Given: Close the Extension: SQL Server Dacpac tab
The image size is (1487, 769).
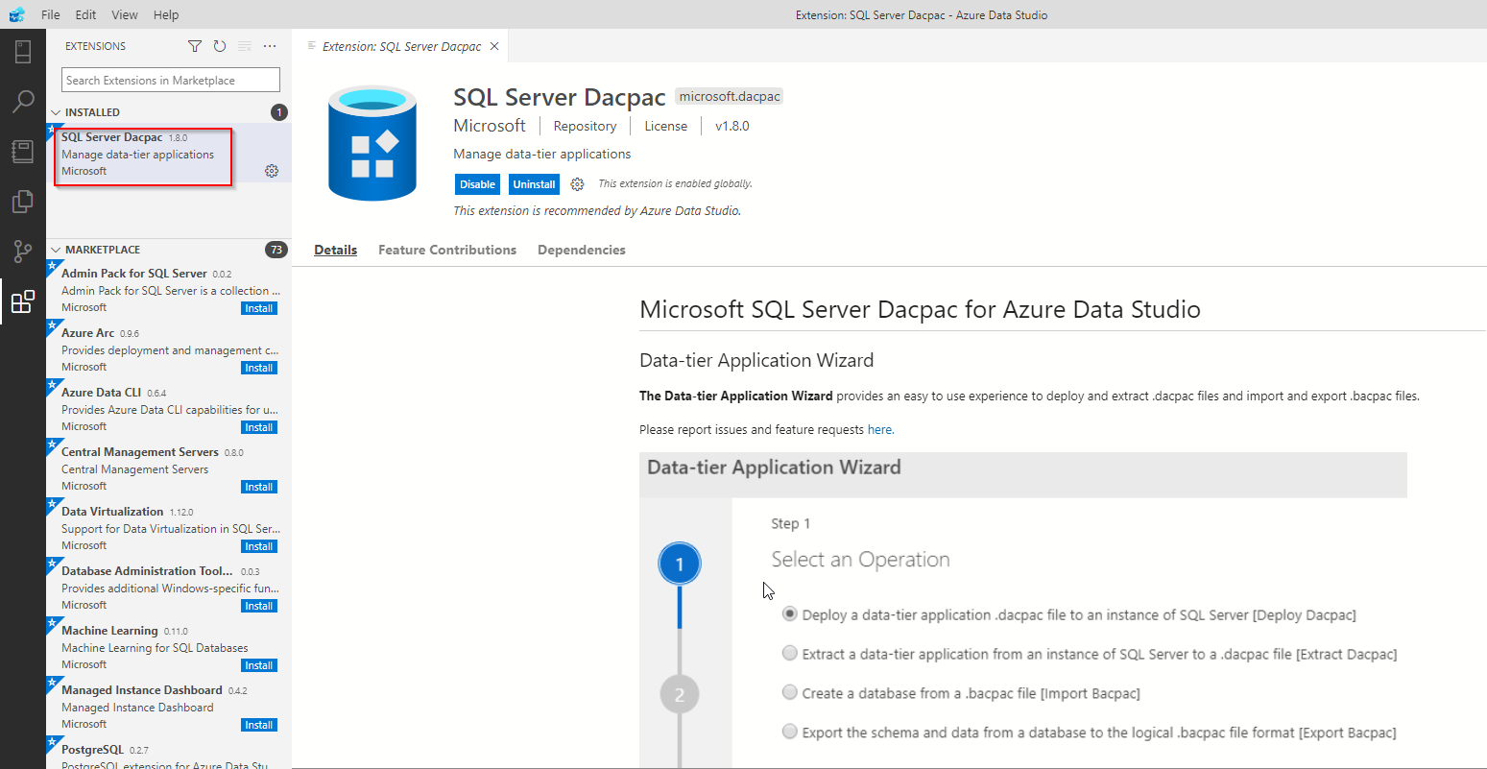Looking at the screenshot, I should click(x=494, y=46).
